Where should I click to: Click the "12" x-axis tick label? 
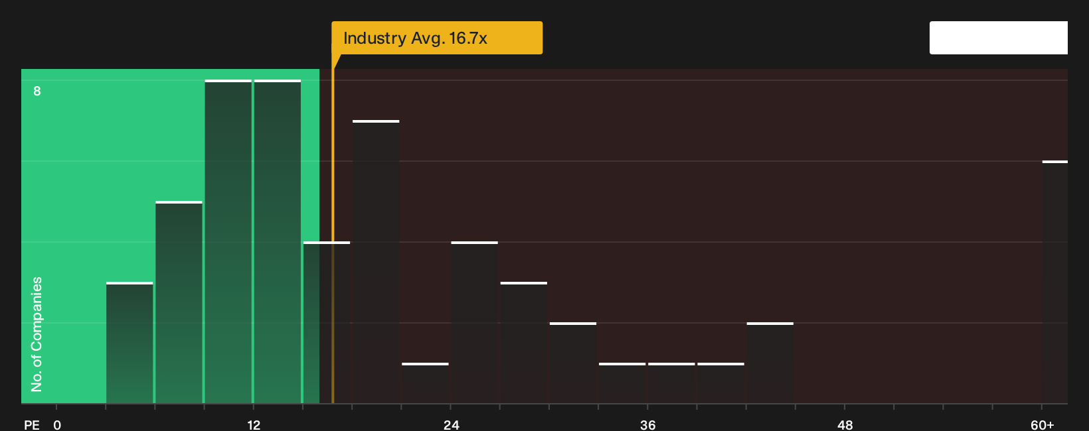(x=254, y=425)
